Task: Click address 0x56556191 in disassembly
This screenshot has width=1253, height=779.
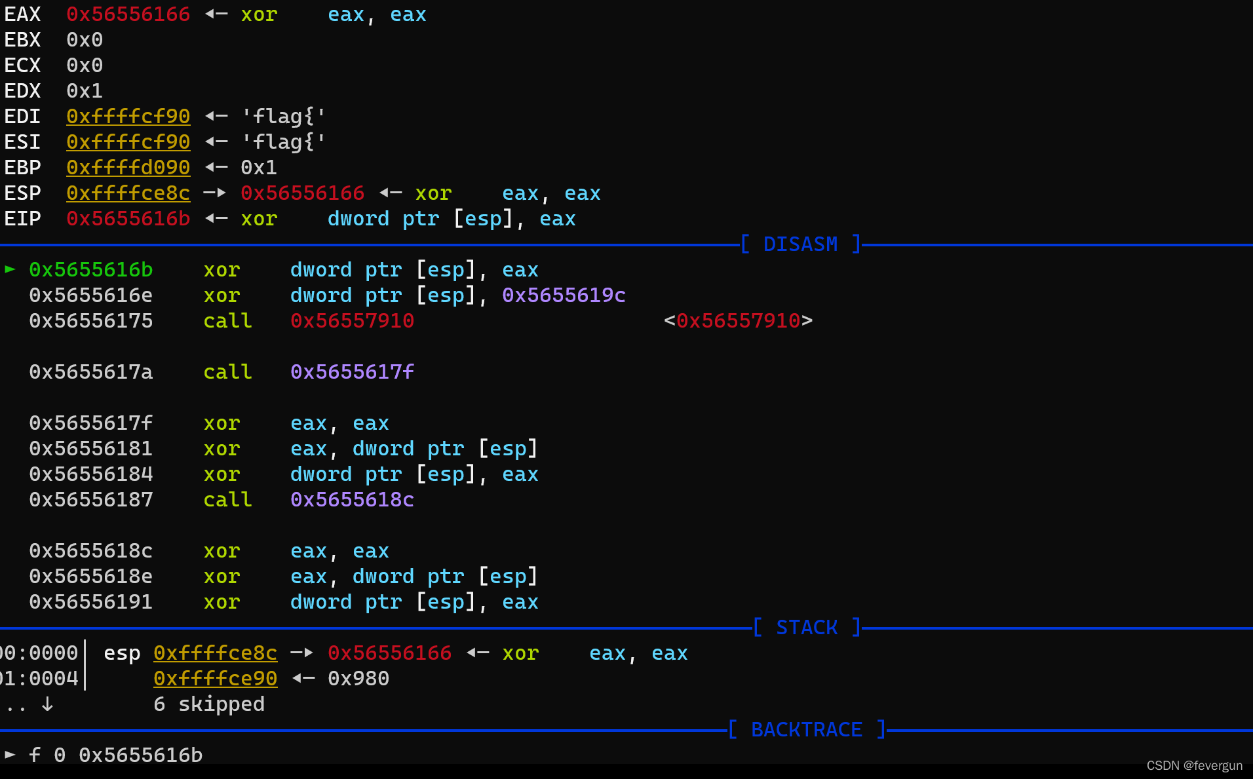Action: [x=90, y=602]
